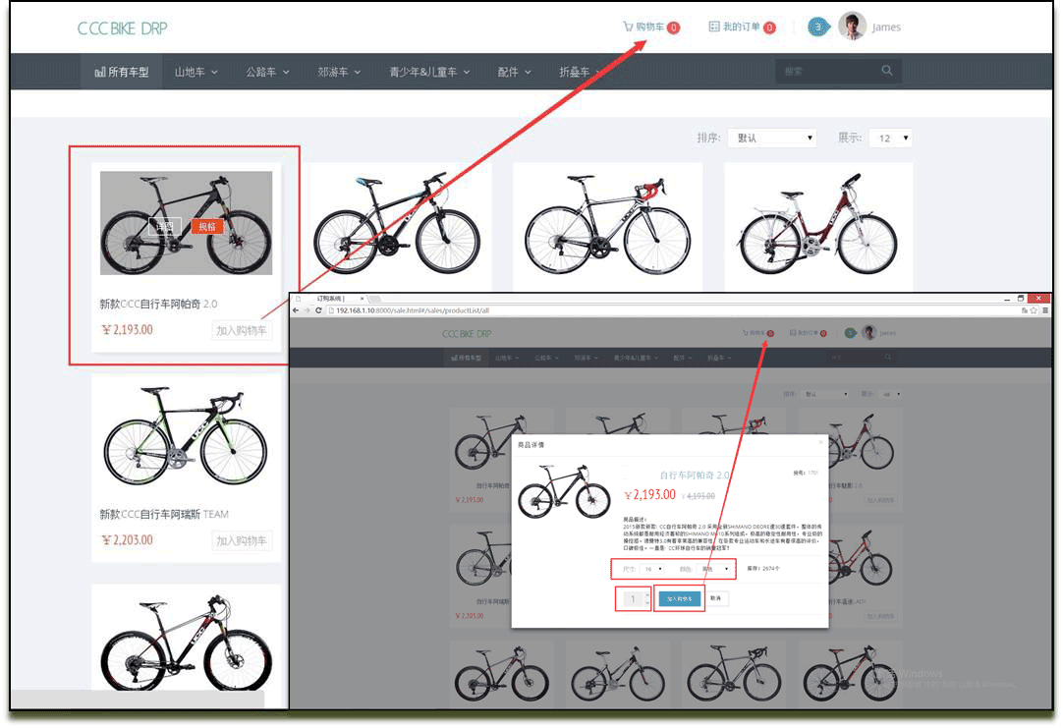Click the blue notification badge beside the avatar
The image size is (1063, 728).
tap(818, 28)
